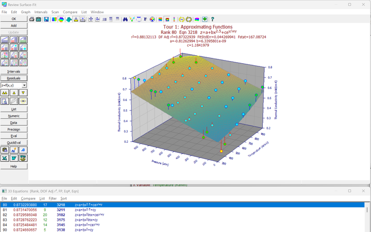
Task: Click the magnifier-on-page icon button
Action: coord(5,101)
